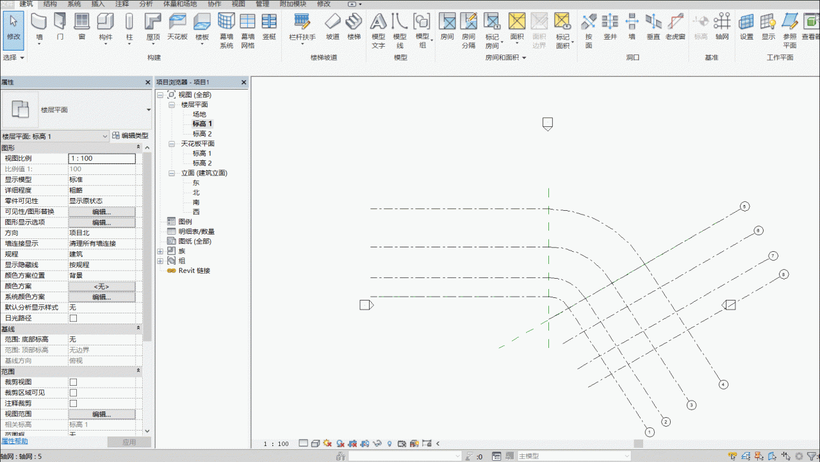Open the 楼层平面 type selector dropdown
Viewport: 820px width, 462px height.
149,110
